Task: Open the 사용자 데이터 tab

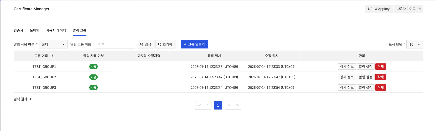Action: point(56,30)
